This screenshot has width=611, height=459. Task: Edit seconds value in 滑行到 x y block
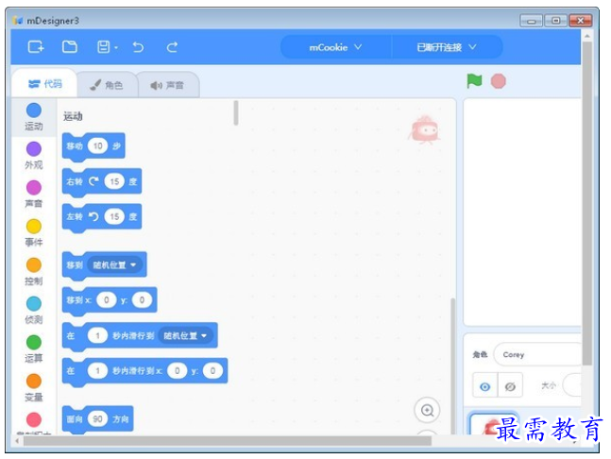[x=97, y=370]
